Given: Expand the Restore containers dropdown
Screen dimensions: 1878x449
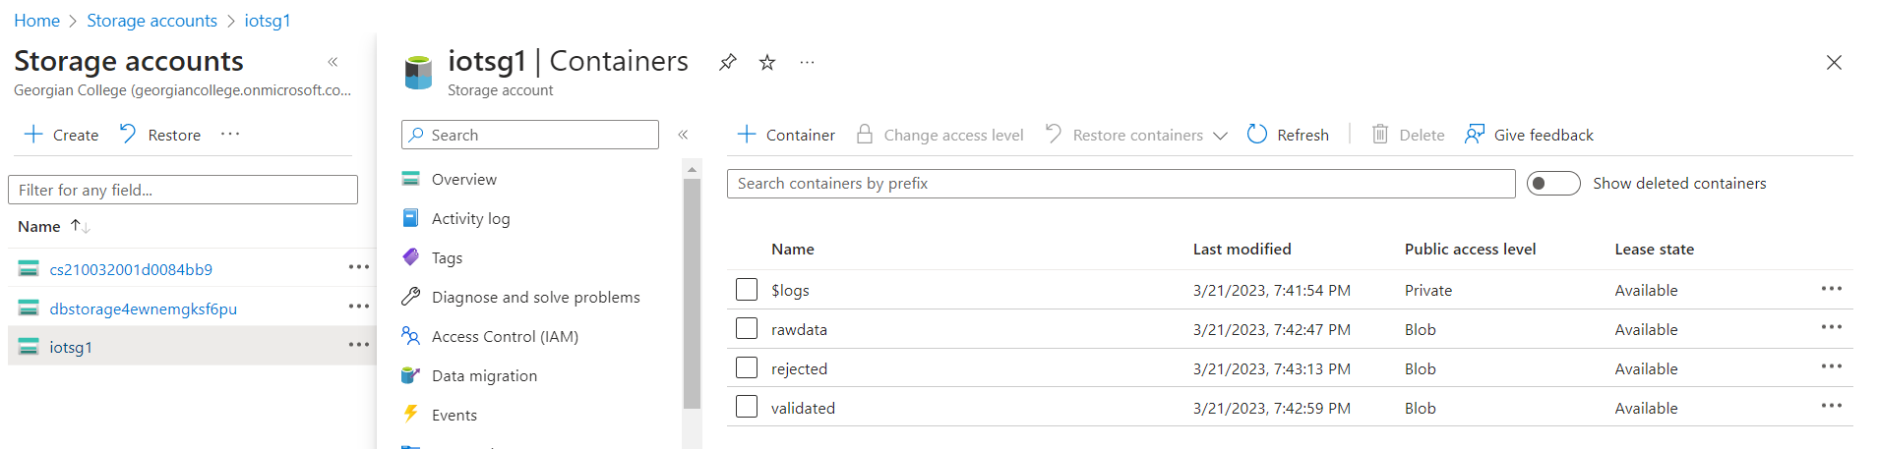Looking at the screenshot, I should point(1220,136).
